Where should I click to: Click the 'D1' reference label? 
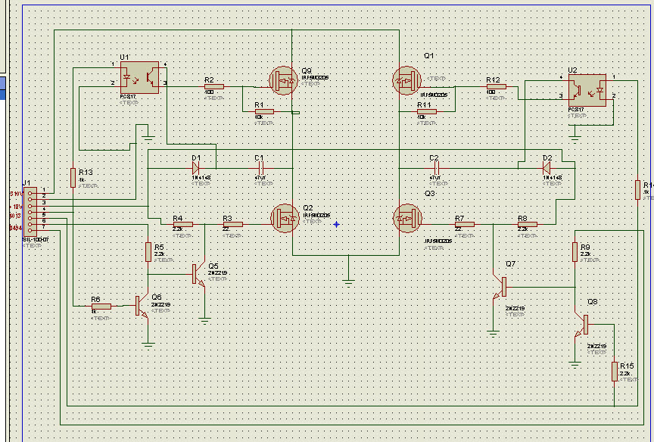click(197, 158)
